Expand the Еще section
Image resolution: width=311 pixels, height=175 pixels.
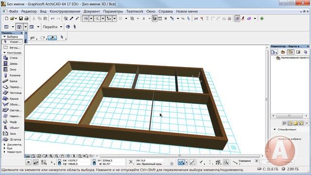point(4,148)
